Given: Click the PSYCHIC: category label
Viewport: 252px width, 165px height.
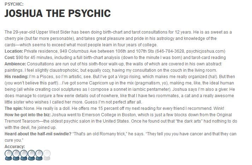Looking at the screenshot, I should click(x=14, y=4).
